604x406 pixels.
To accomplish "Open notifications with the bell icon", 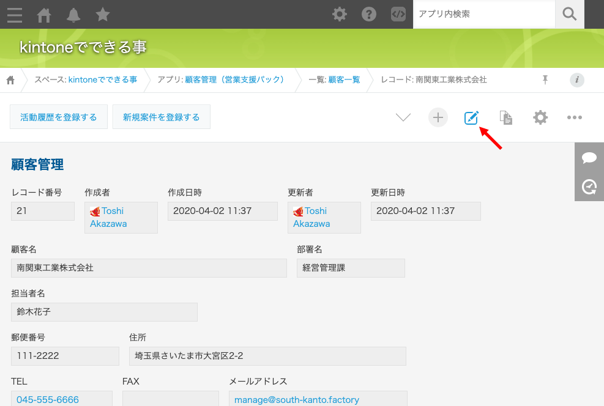I will [73, 15].
